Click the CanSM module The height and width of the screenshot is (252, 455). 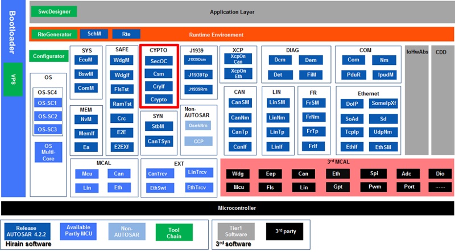click(x=240, y=102)
